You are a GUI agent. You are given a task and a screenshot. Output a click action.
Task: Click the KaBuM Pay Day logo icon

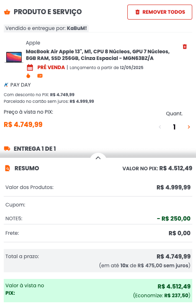[6, 85]
